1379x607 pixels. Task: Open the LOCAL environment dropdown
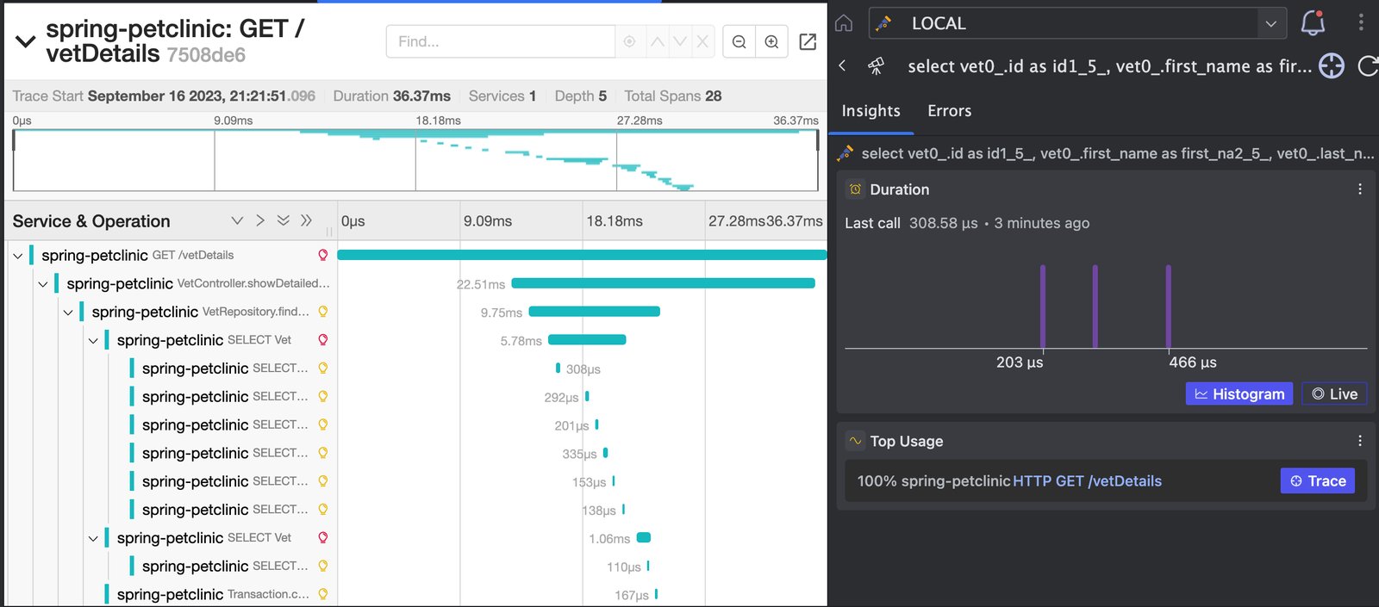point(1077,23)
